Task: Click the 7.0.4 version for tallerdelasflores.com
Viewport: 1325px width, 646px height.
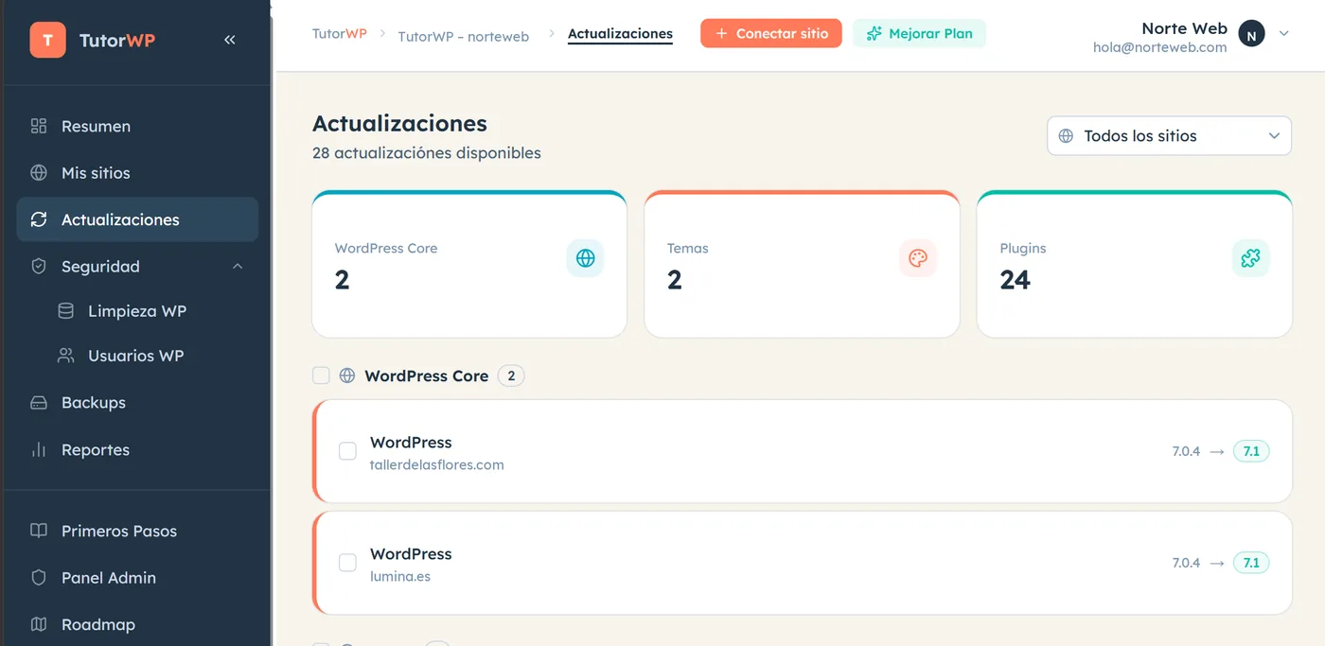Action: click(1186, 451)
